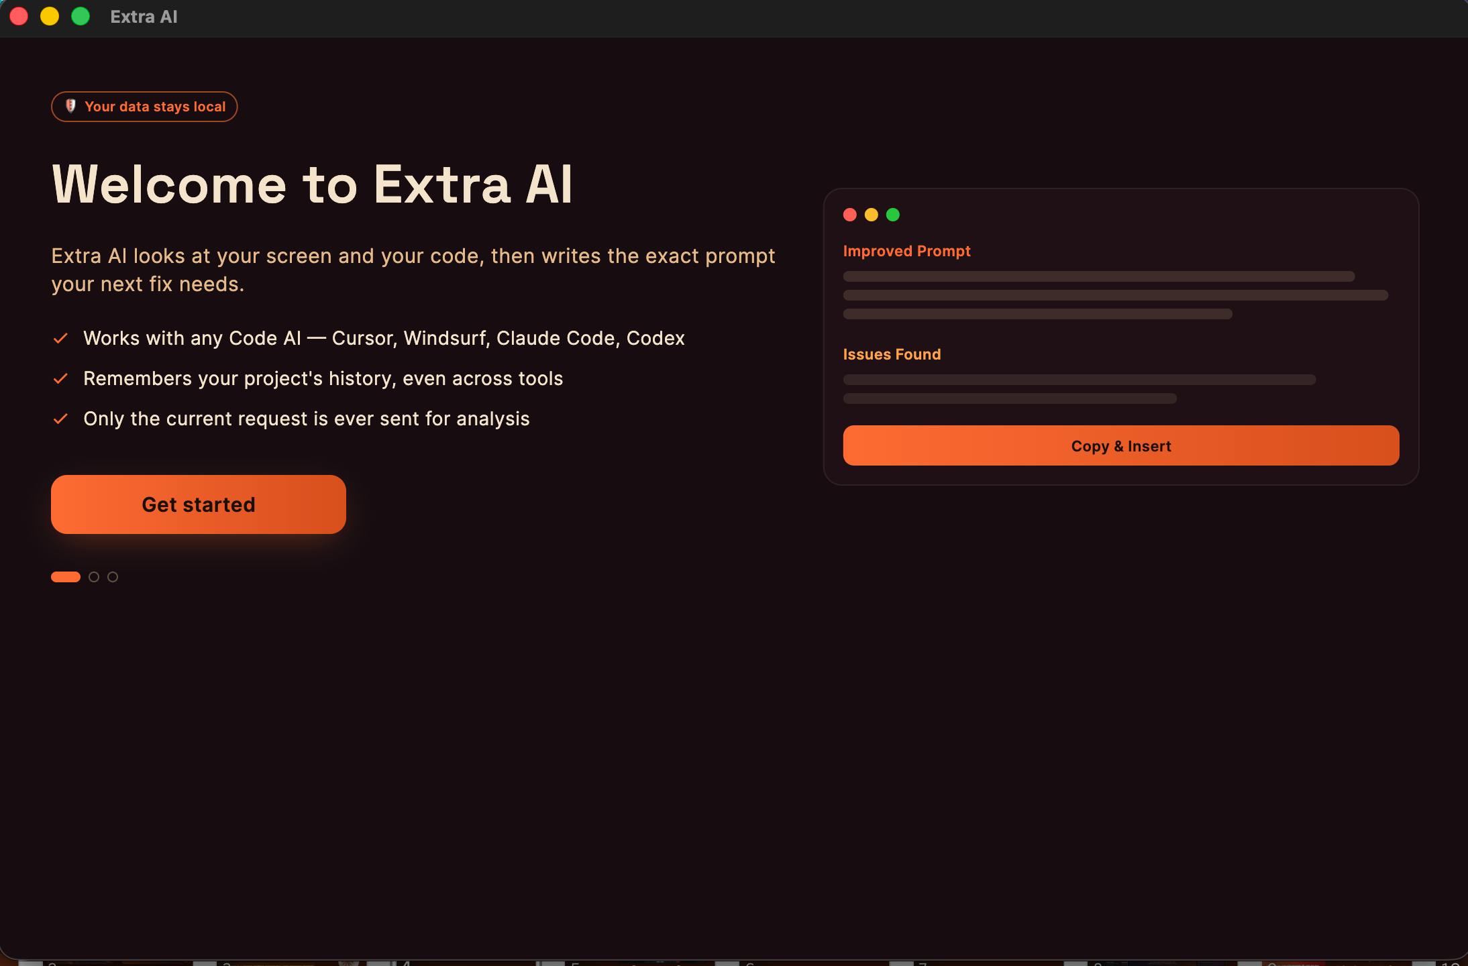Click the 'Remembers your project's history' line
The image size is (1468, 966).
323,378
